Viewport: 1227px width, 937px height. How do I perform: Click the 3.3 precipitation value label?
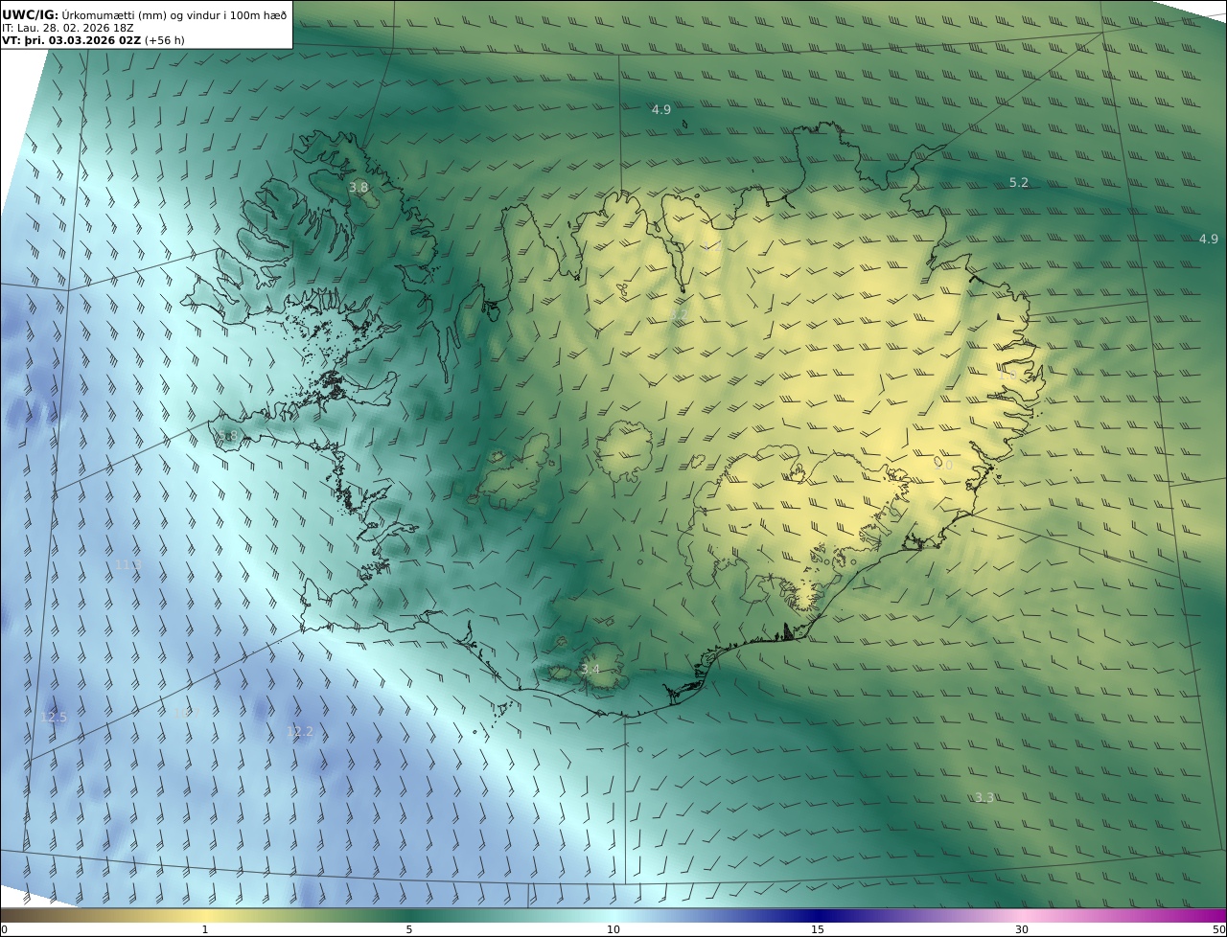pyautogui.click(x=984, y=797)
